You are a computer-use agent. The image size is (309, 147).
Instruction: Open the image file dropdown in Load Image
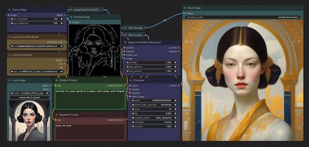pos(29,93)
